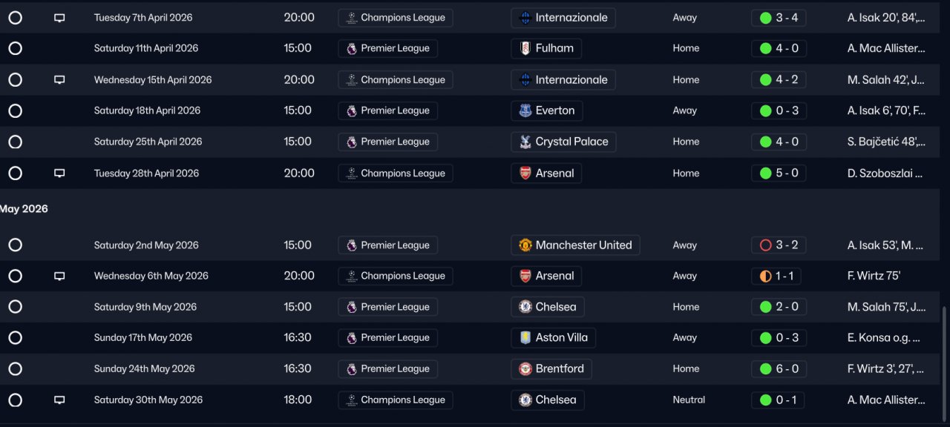The image size is (950, 427).
Task: Click the Crystal Palace crest icon
Action: [x=525, y=142]
